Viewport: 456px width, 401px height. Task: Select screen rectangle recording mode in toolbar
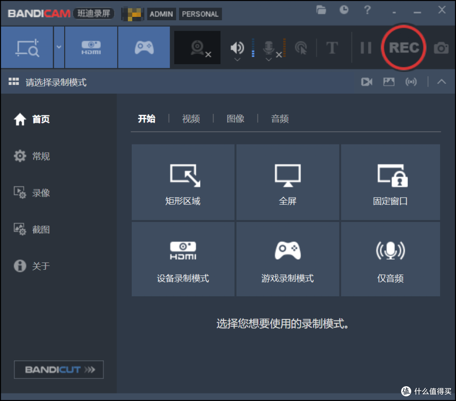pyautogui.click(x=27, y=47)
